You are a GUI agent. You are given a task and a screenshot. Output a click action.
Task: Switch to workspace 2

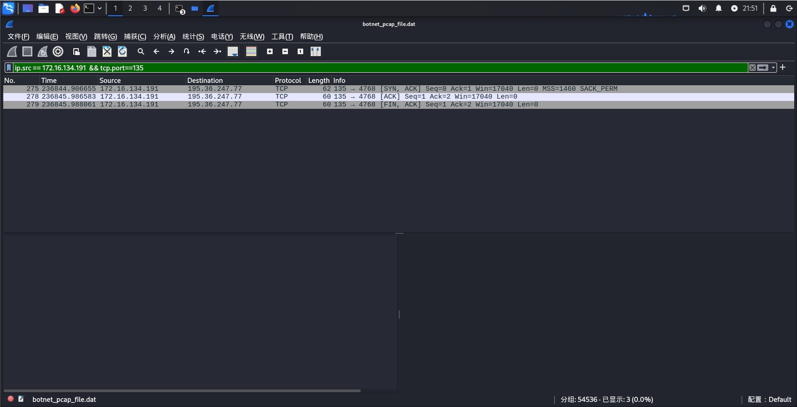pyautogui.click(x=130, y=8)
